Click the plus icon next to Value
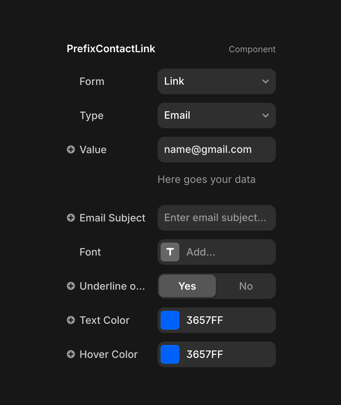Image resolution: width=341 pixels, height=405 pixels. coord(71,149)
